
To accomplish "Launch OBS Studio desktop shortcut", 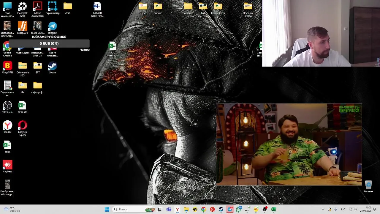I will pos(7,107).
